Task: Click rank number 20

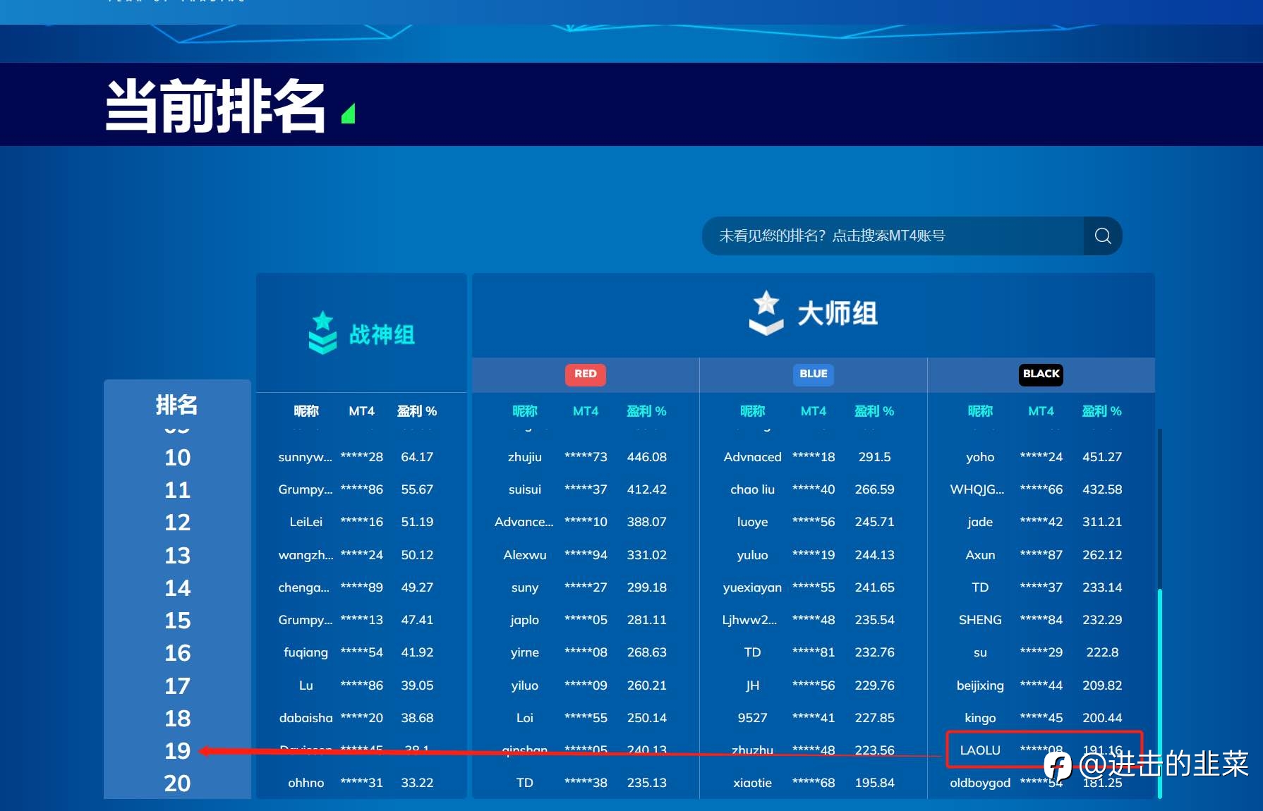Action: coord(177,783)
